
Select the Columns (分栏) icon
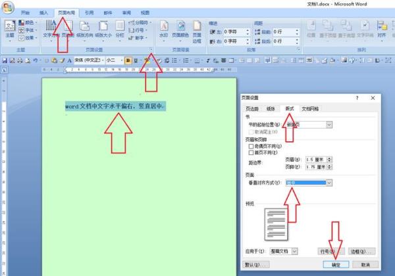tap(120, 28)
